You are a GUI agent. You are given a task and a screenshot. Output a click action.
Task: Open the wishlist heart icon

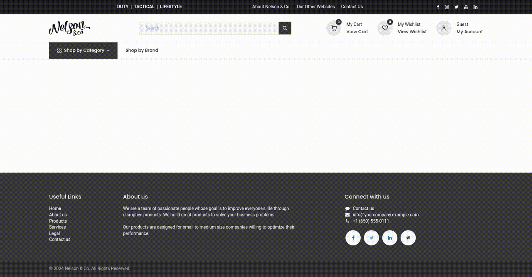(385, 28)
